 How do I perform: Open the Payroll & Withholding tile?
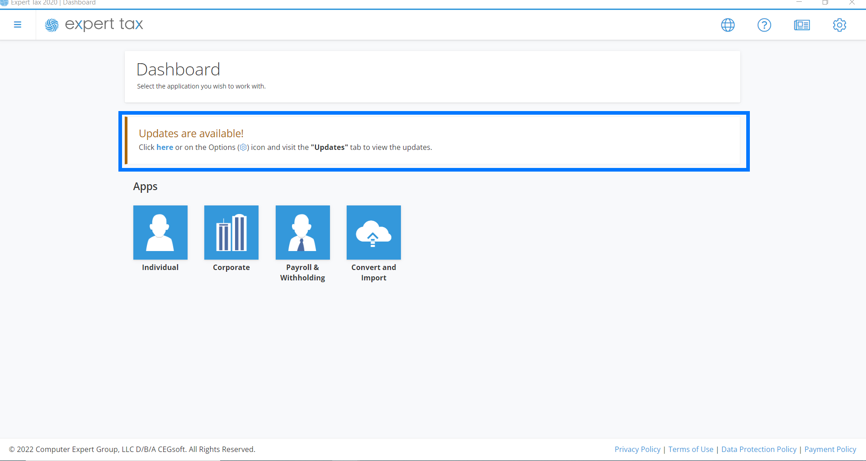click(303, 233)
